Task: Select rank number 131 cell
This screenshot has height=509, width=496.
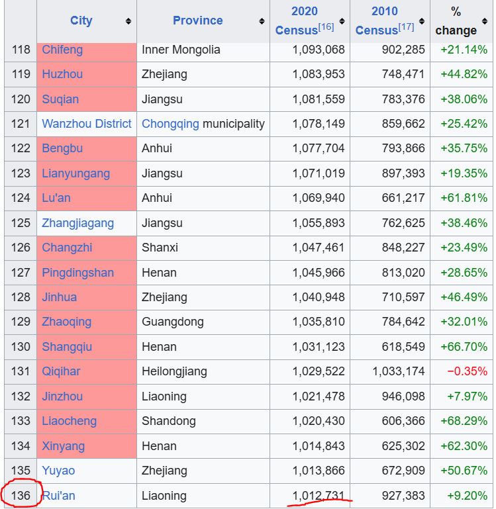Action: [x=21, y=371]
